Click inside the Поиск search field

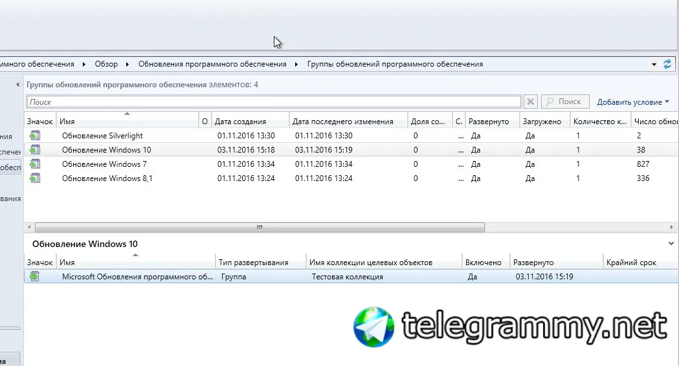click(x=274, y=102)
